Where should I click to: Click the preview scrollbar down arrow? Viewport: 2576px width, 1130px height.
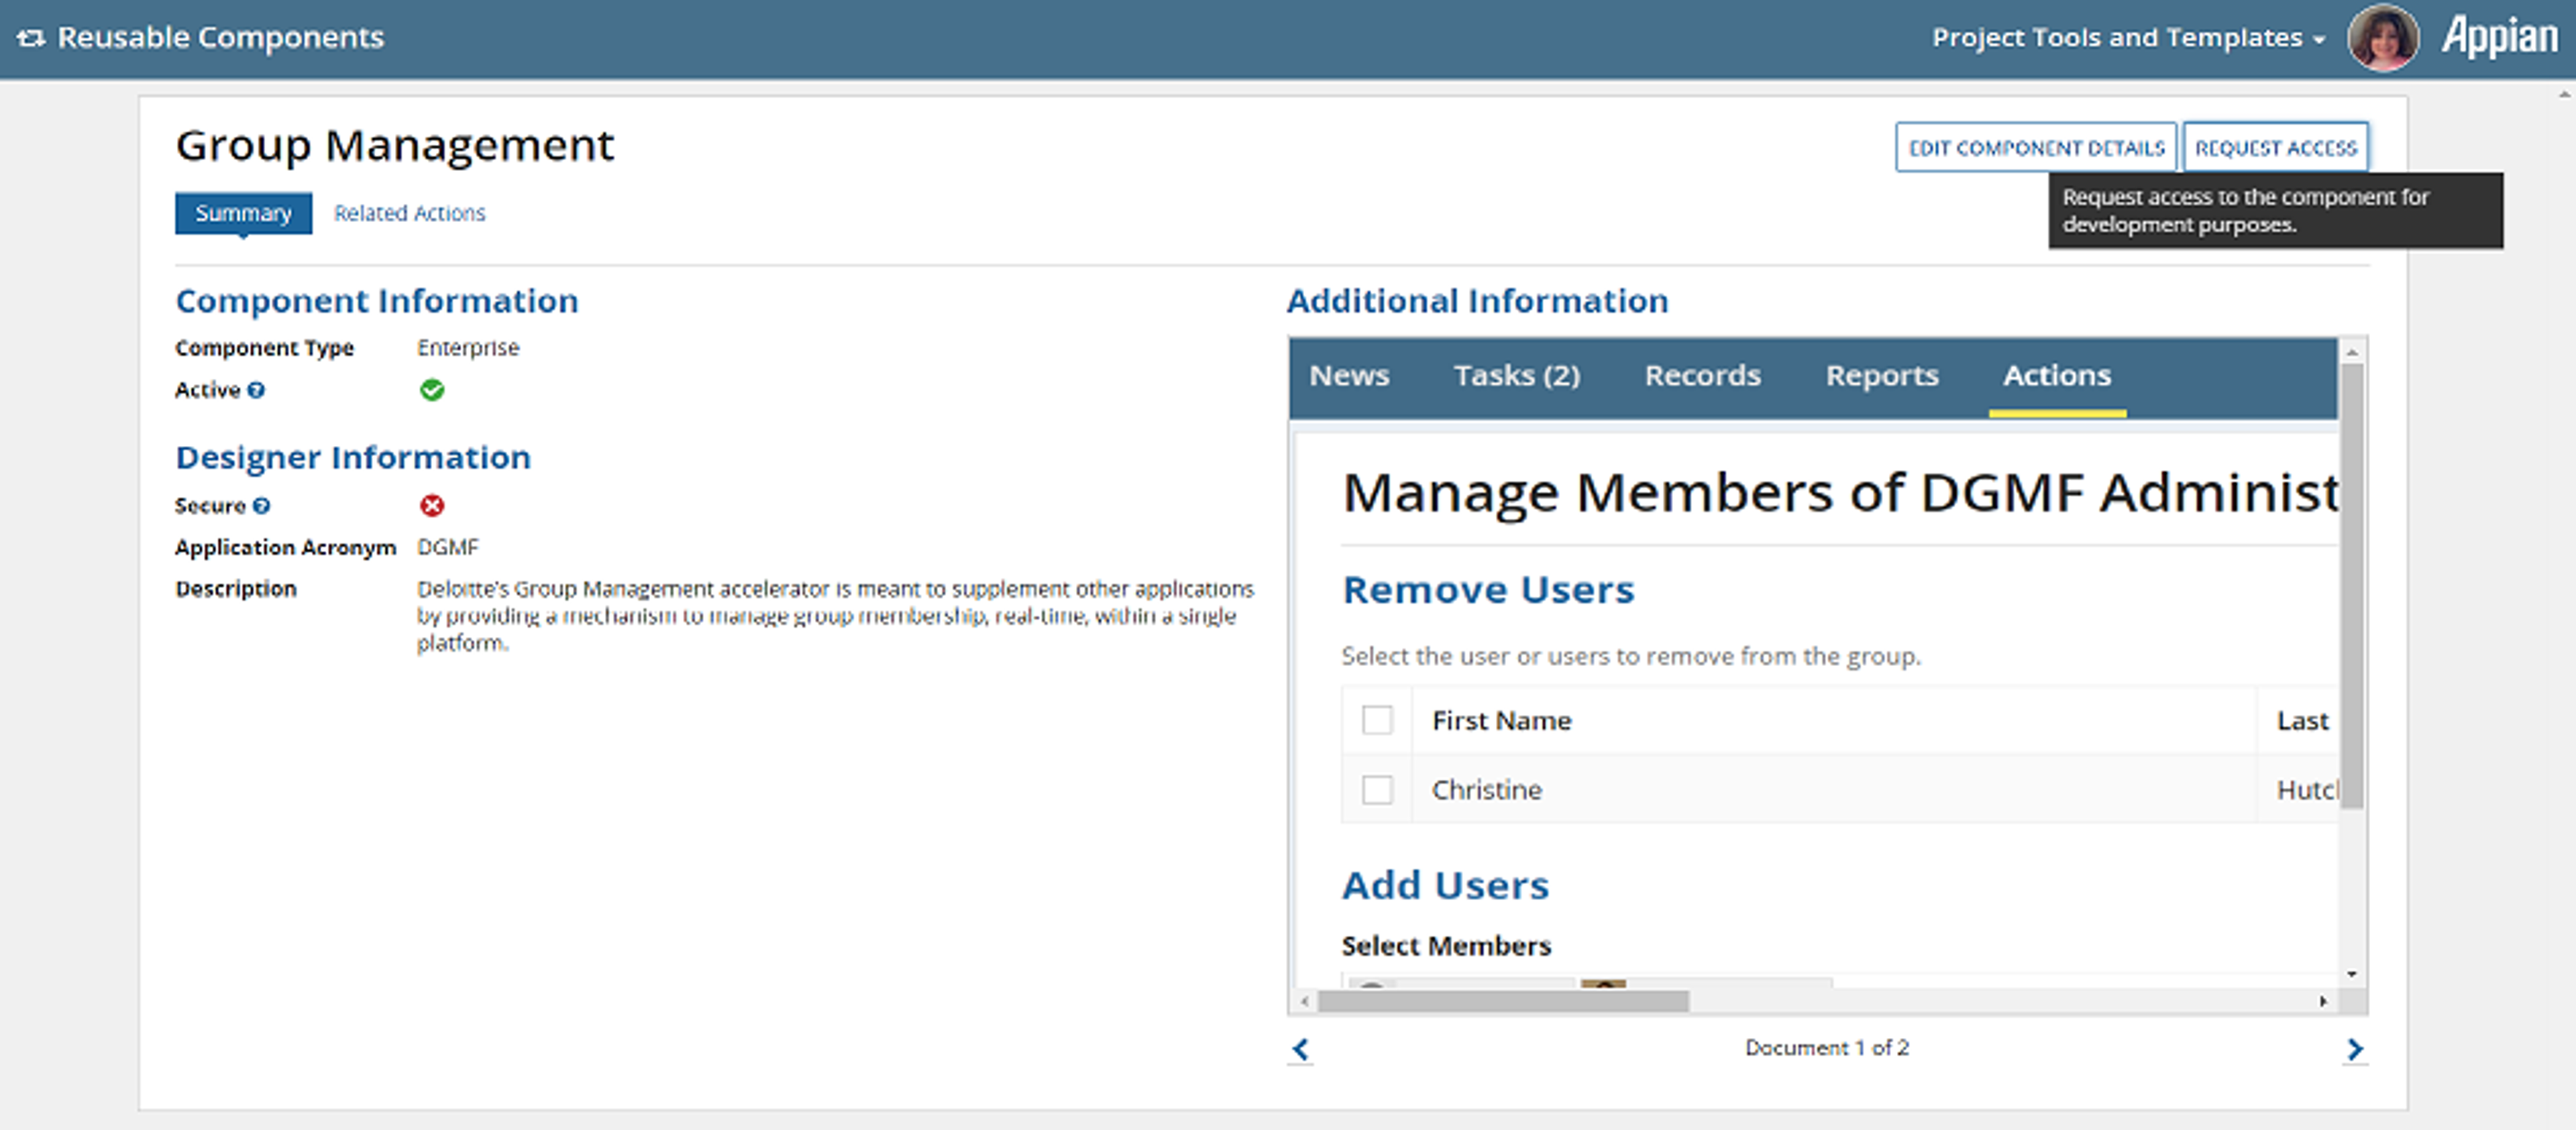pos(2352,974)
